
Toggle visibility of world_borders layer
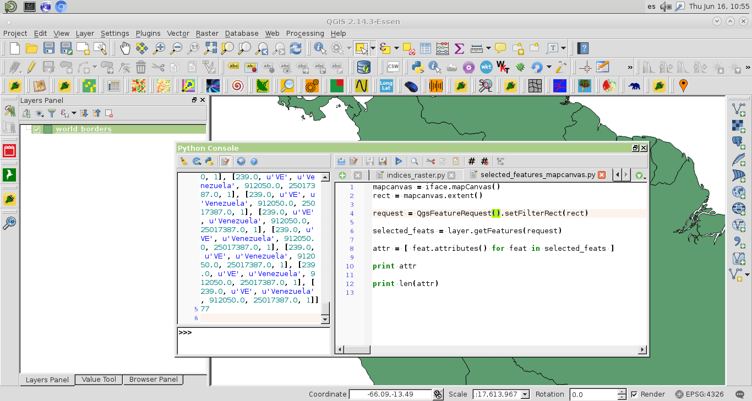[x=37, y=129]
